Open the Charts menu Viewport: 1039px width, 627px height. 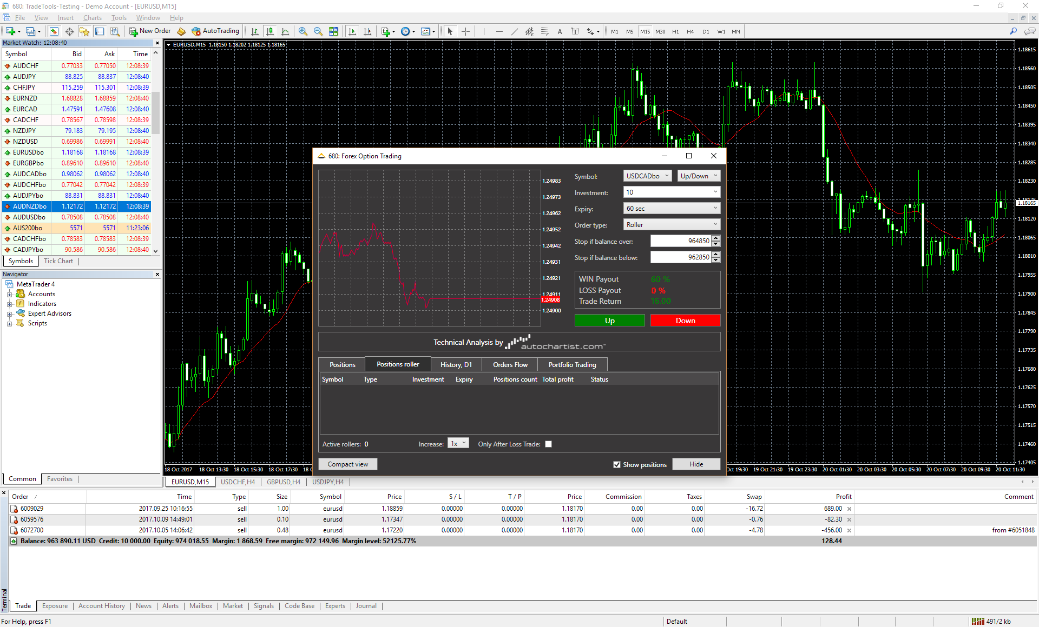(92, 18)
